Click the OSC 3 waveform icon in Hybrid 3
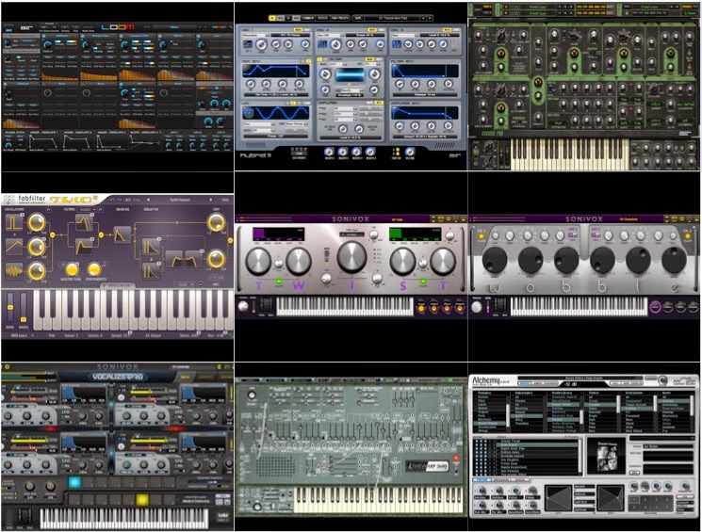This screenshot has height=532, width=702. click(397, 44)
